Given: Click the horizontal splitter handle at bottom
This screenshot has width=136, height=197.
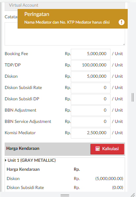Looking at the screenshot, I should click(x=65, y=195).
